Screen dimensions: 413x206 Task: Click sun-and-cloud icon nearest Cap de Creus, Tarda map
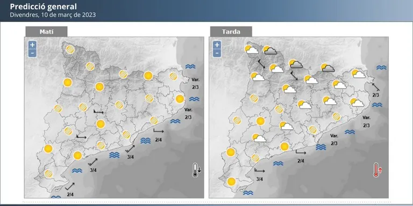[359, 74]
